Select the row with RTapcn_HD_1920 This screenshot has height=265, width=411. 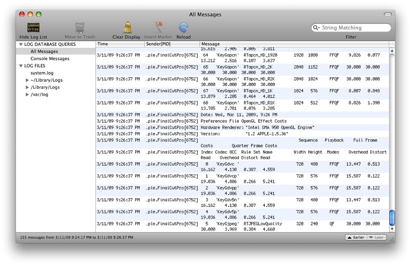coord(242,58)
